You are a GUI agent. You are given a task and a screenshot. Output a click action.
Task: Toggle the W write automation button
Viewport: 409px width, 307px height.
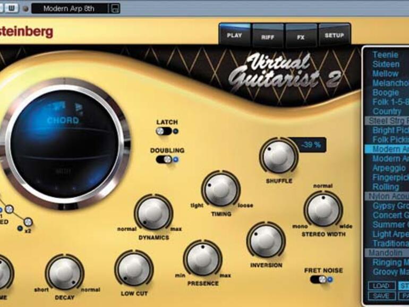12,8
